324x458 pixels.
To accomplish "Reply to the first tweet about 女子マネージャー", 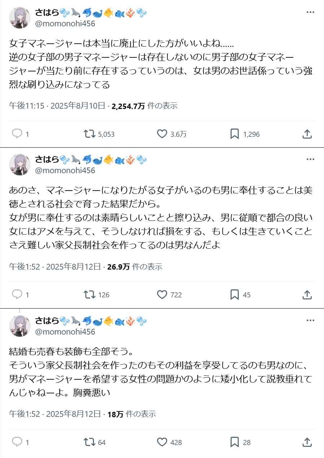I will [x=17, y=134].
